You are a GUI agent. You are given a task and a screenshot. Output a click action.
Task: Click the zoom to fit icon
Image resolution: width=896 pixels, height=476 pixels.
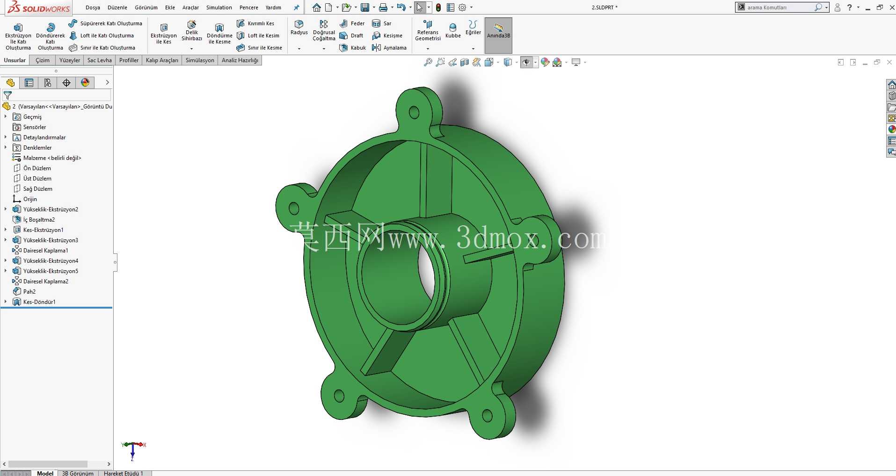pyautogui.click(x=428, y=62)
